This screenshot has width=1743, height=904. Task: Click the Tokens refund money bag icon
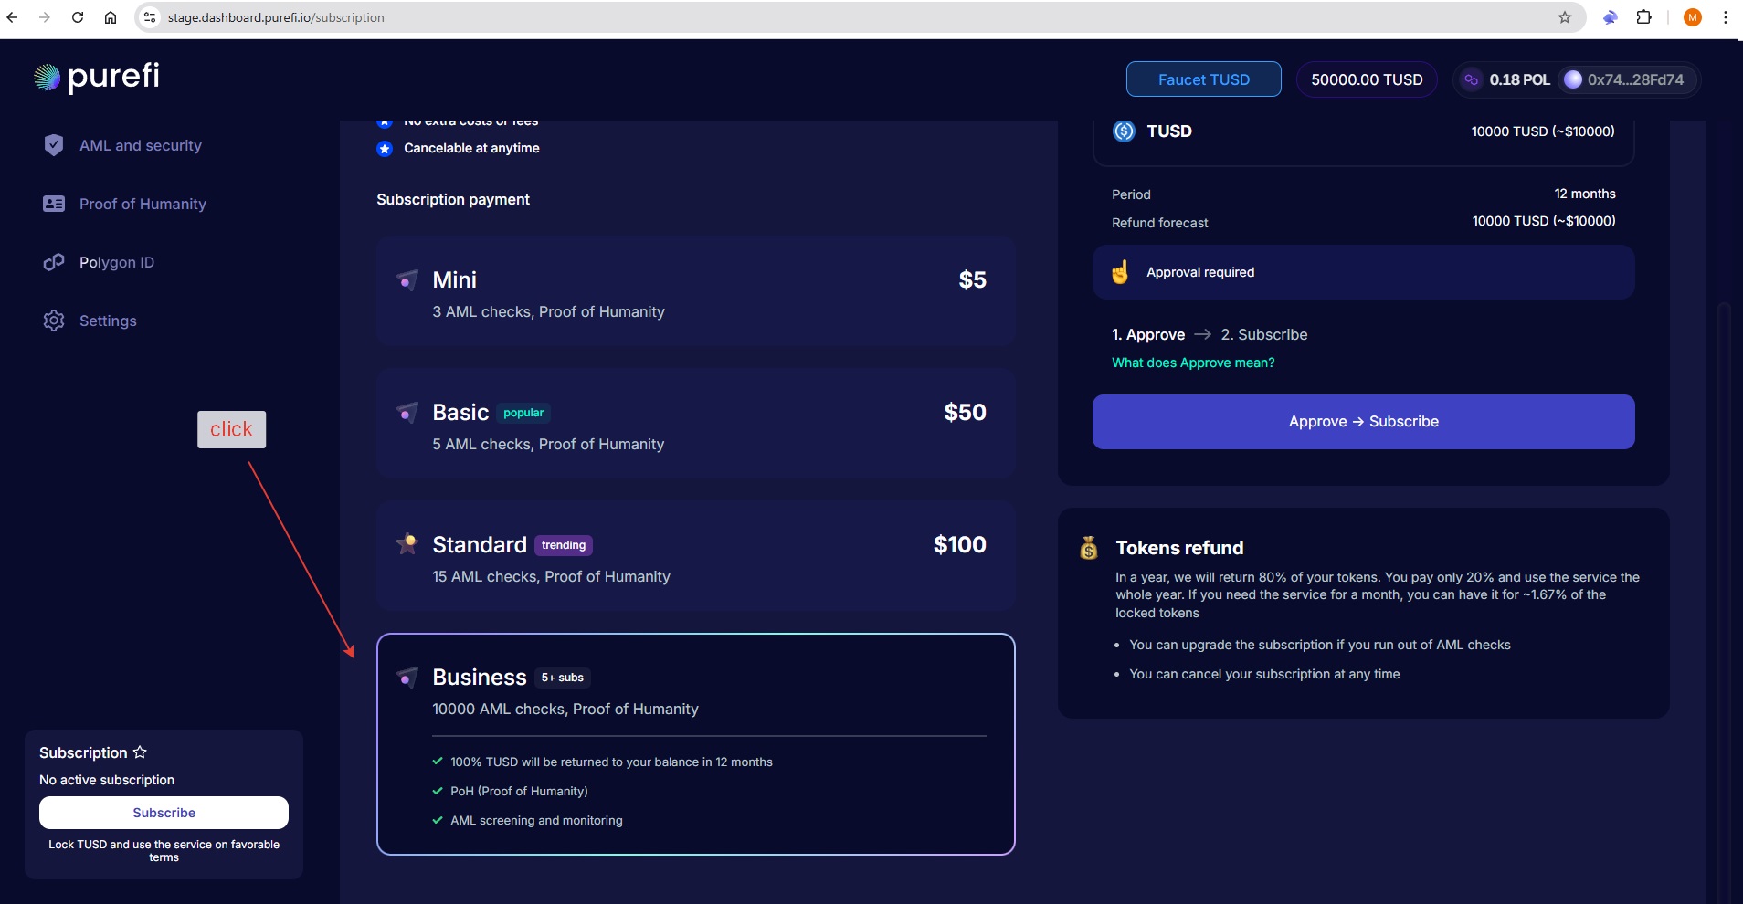click(x=1089, y=548)
